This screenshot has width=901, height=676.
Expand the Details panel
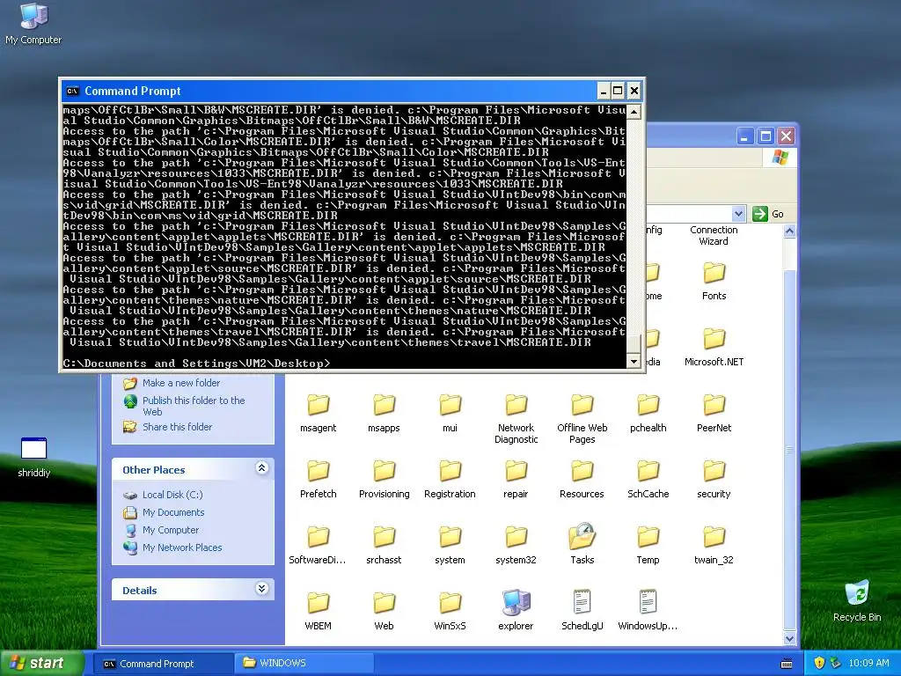261,589
